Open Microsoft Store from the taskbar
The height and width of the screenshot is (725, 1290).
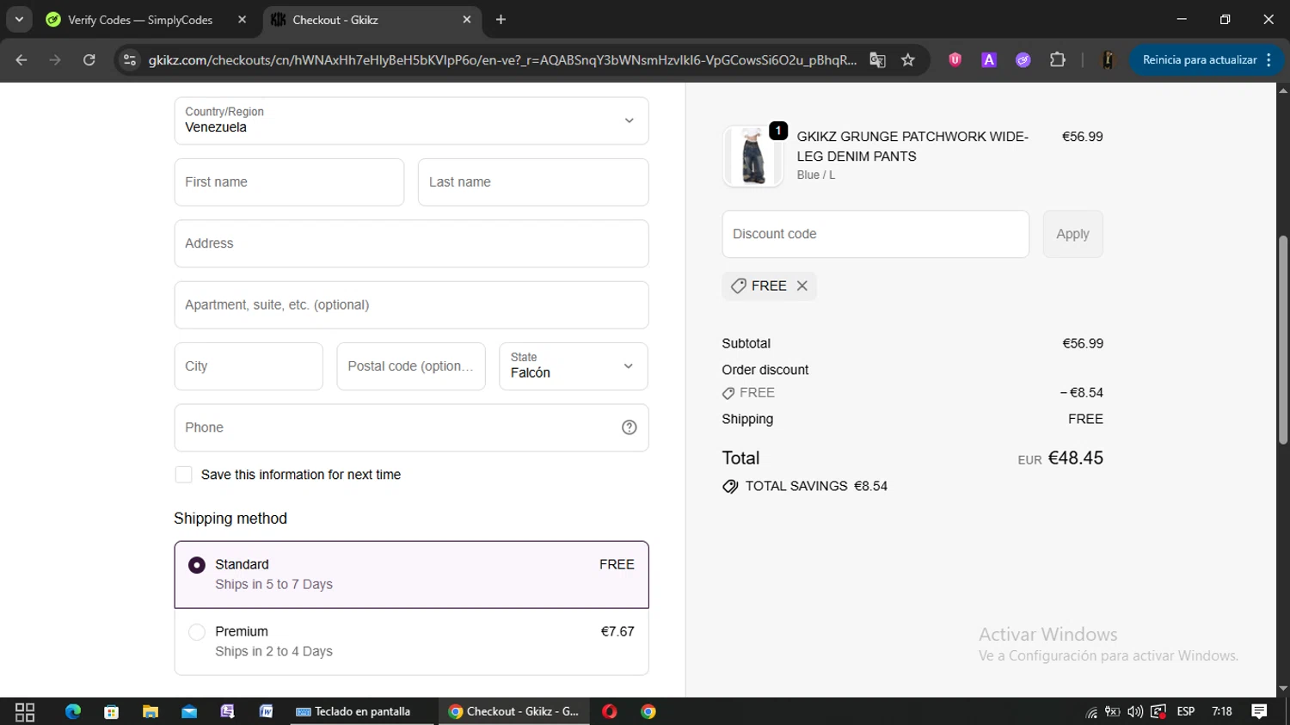point(111,711)
